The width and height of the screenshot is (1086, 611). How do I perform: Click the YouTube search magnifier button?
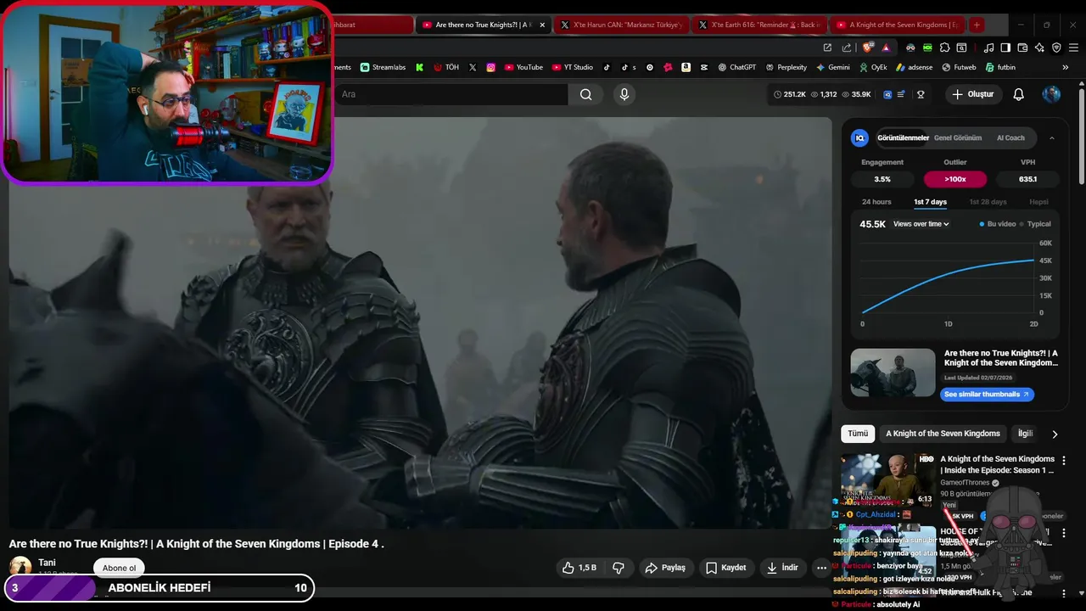585,94
